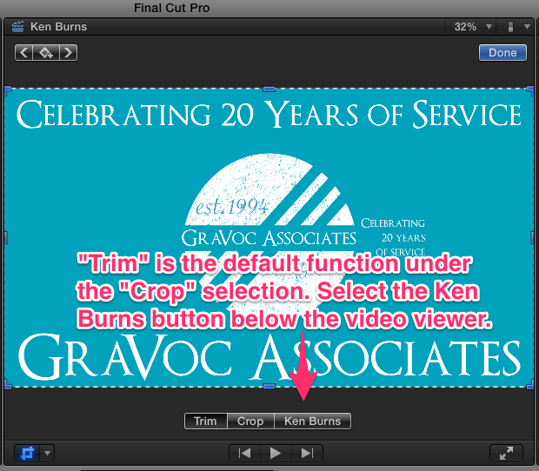Add a keyframe with diamond icon
This screenshot has width=539, height=471.
(46, 52)
